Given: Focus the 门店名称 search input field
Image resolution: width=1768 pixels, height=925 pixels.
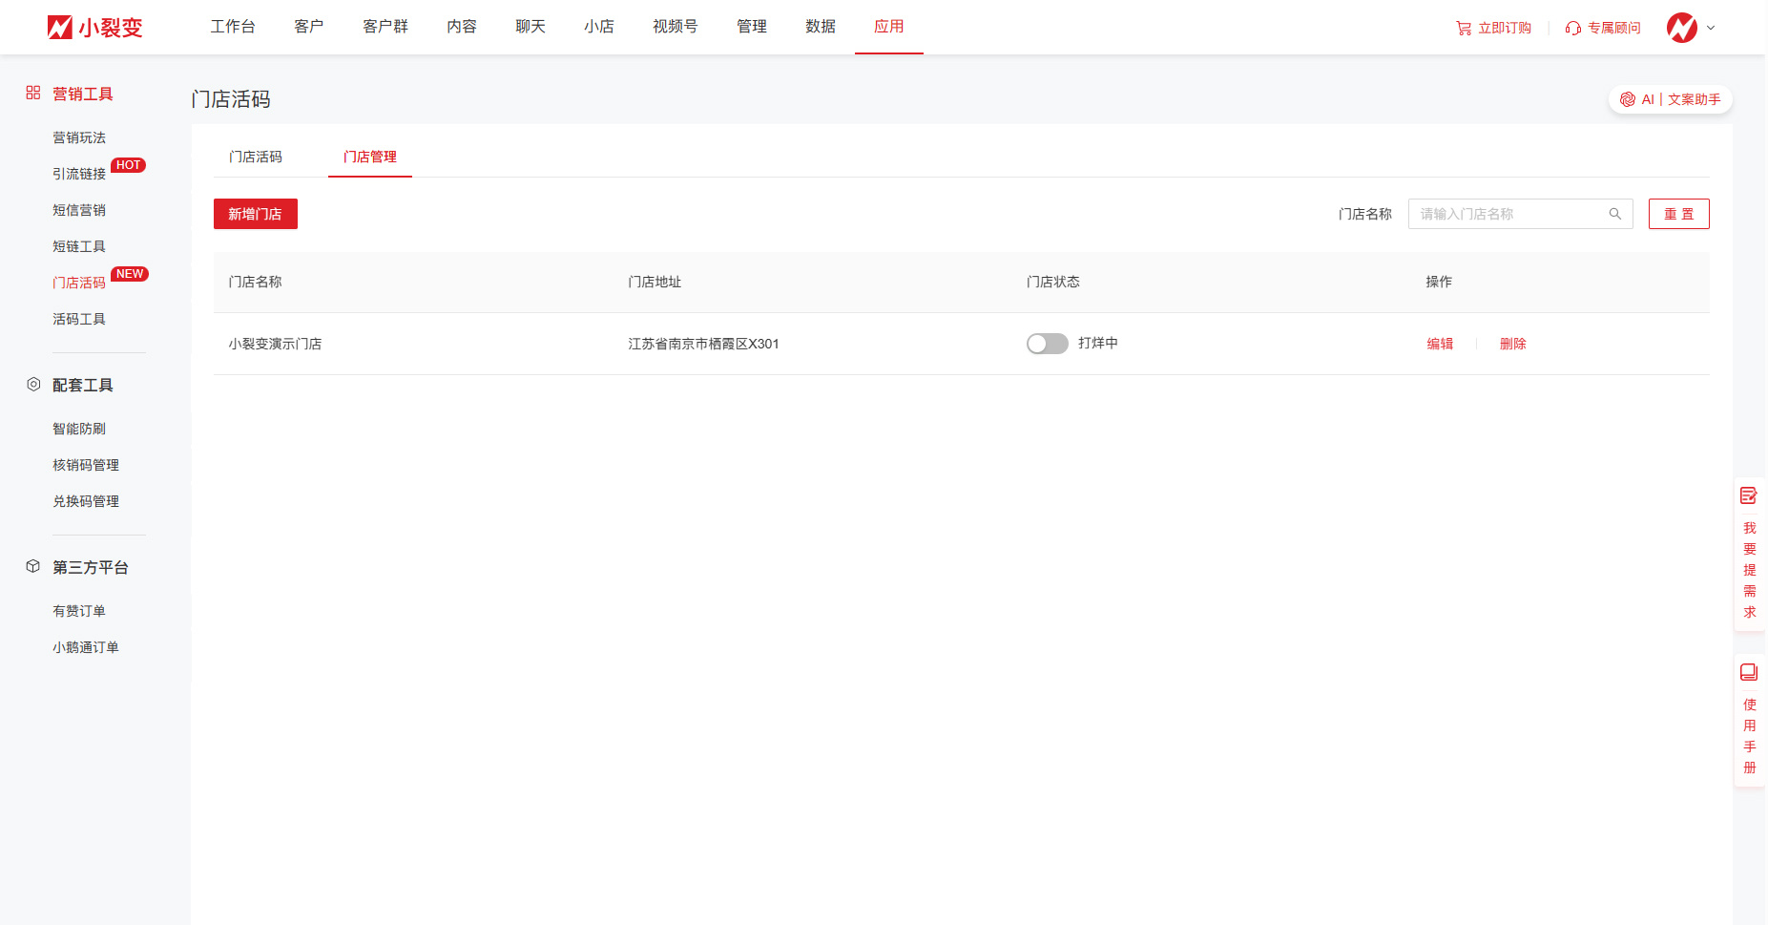Looking at the screenshot, I should [1508, 214].
